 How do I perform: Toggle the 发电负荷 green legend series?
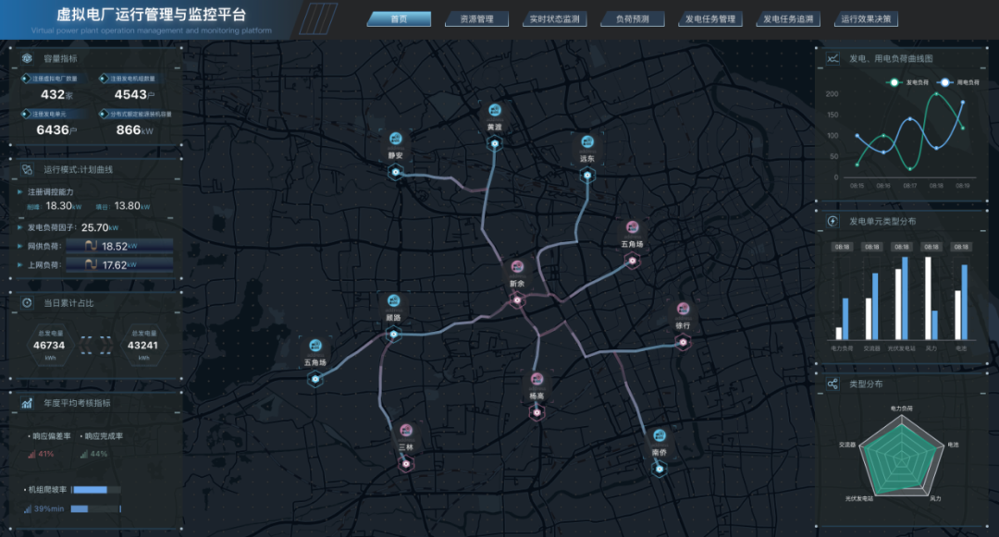coord(907,82)
